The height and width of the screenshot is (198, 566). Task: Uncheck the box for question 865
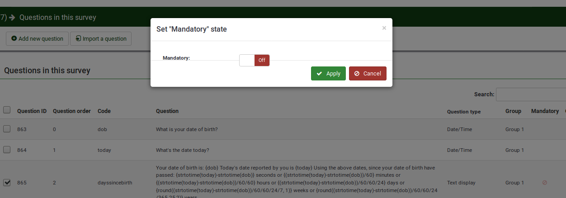tap(7, 183)
